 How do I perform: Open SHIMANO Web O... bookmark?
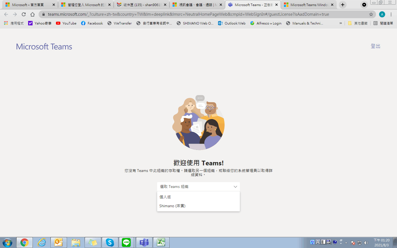pos(195,23)
